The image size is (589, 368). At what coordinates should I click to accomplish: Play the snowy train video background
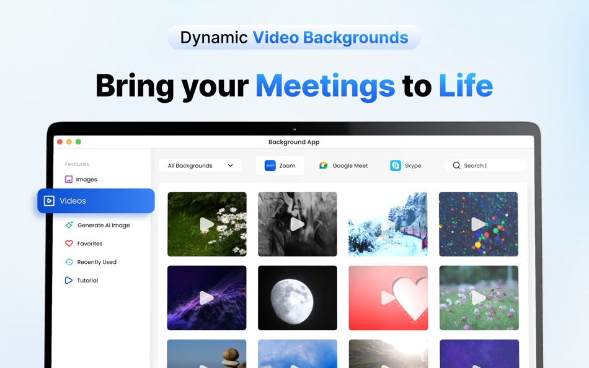coord(388,224)
